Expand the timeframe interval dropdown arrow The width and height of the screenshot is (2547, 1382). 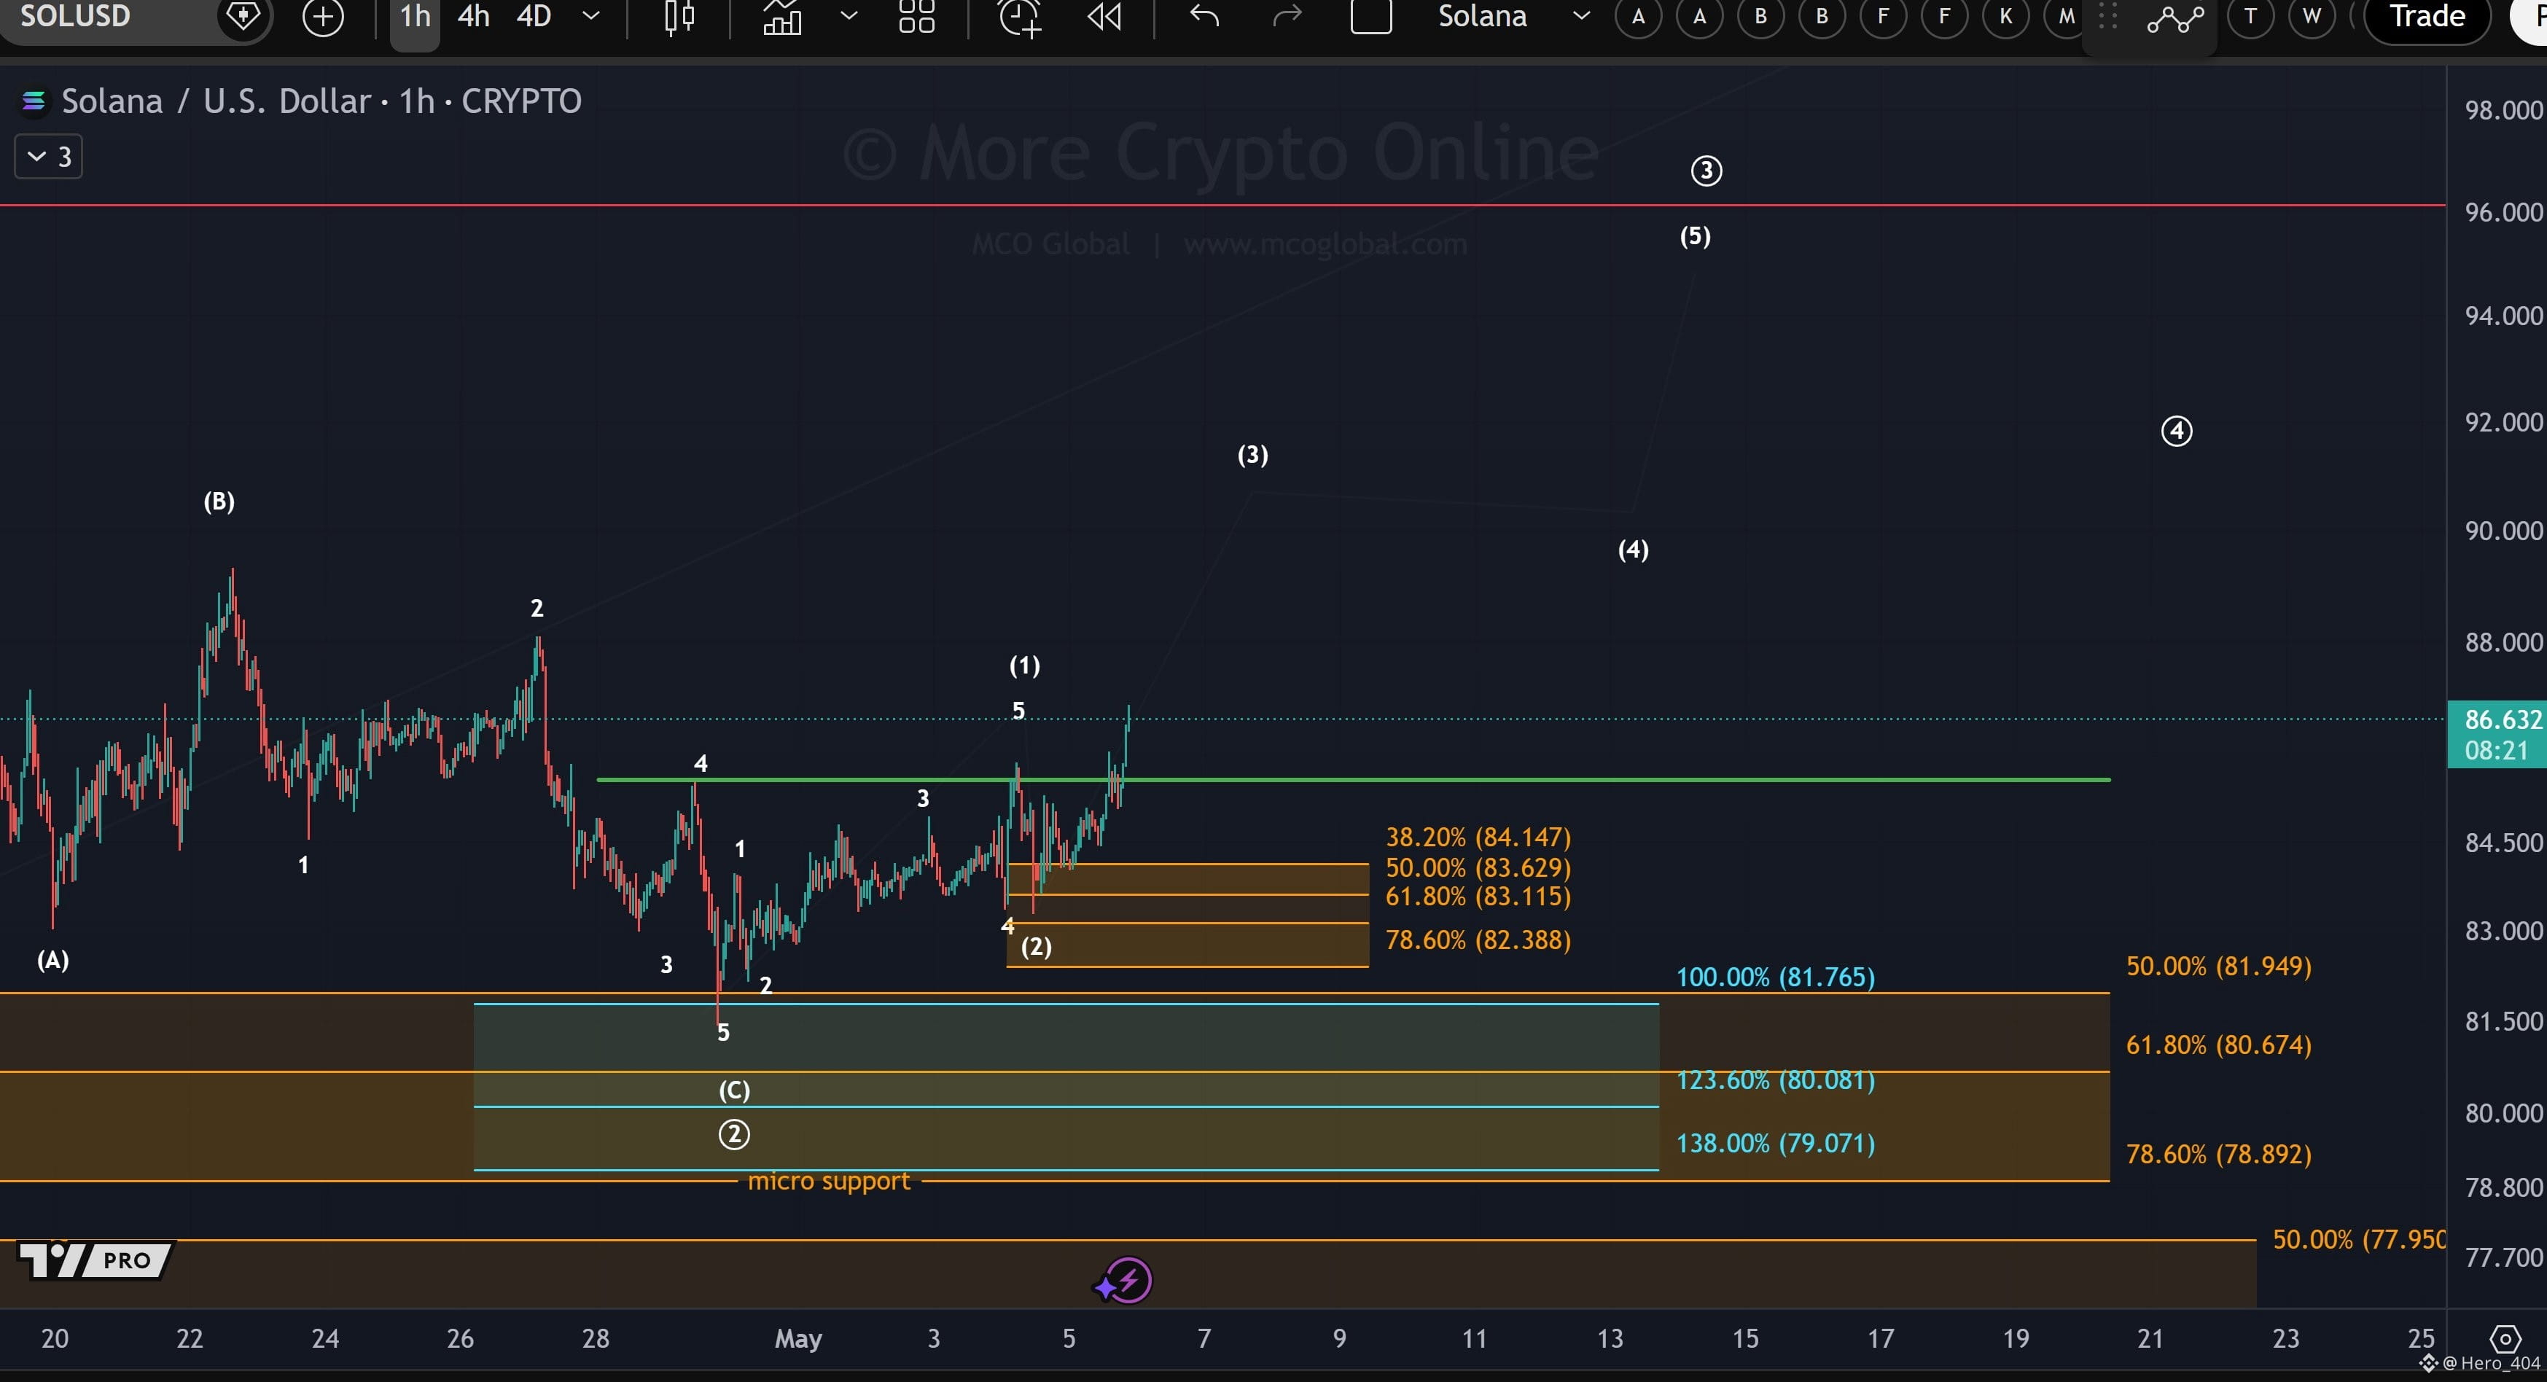coord(591,17)
